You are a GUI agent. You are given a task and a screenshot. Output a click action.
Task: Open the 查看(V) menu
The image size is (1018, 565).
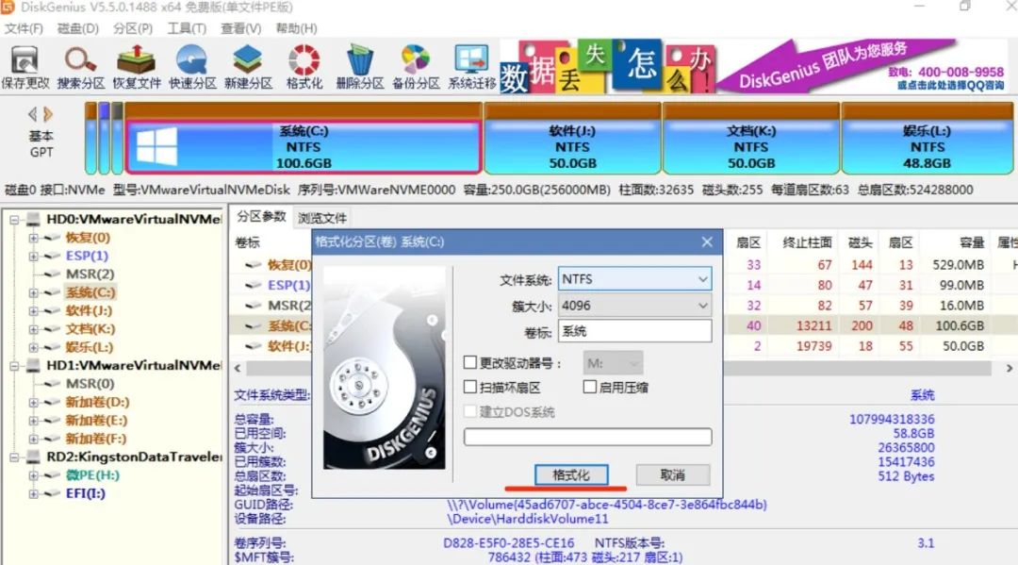coord(241,28)
